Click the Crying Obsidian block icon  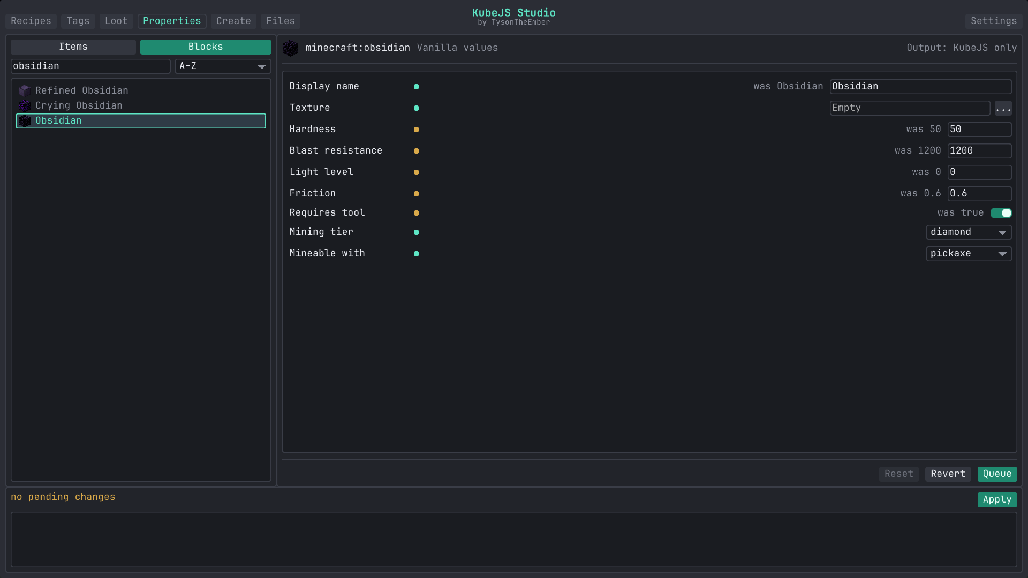[25, 105]
